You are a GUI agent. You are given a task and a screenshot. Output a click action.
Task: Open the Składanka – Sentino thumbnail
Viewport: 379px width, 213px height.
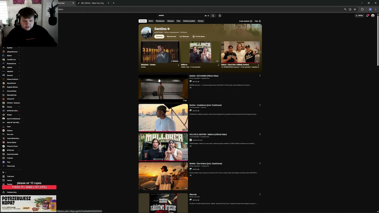pyautogui.click(x=160, y=52)
